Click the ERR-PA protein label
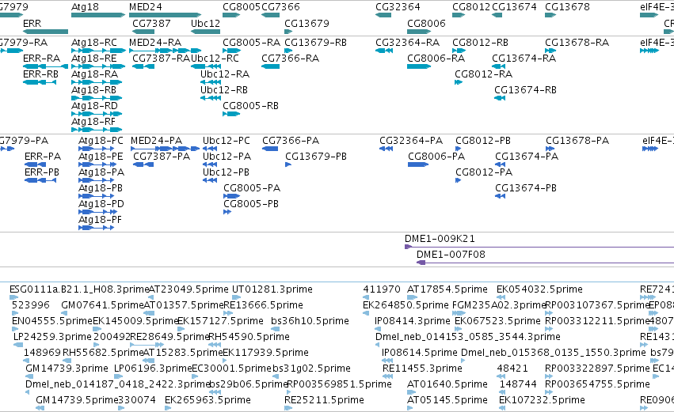This screenshot has width=674, height=412. [43, 157]
